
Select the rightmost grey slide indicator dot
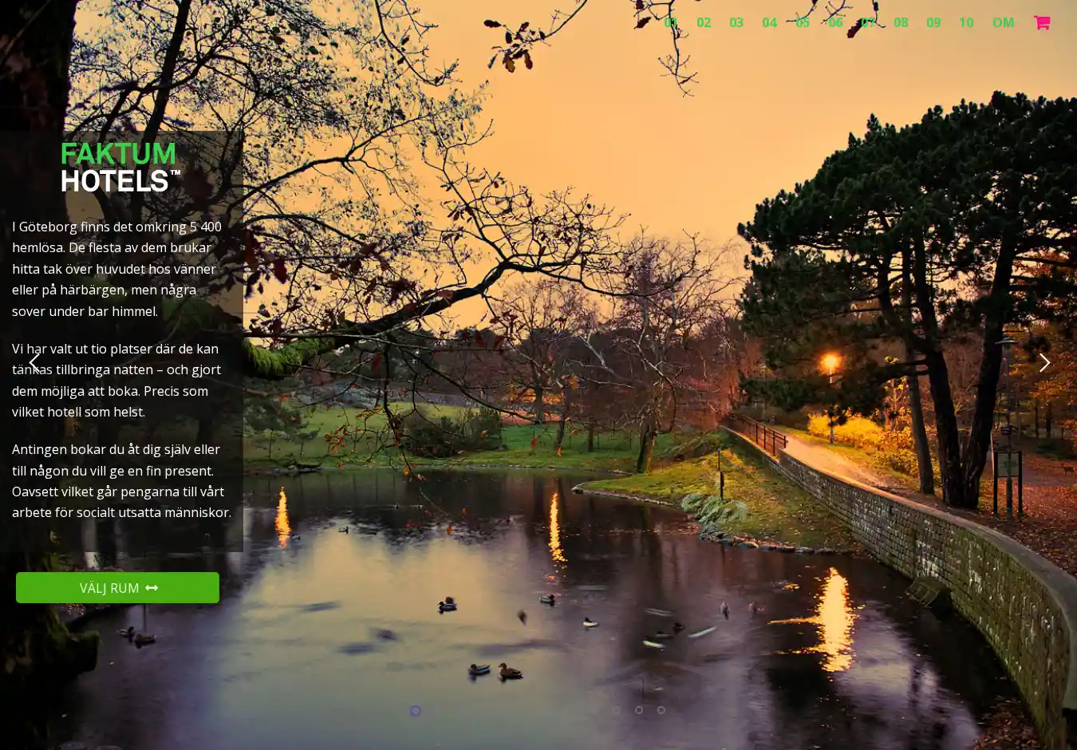661,710
